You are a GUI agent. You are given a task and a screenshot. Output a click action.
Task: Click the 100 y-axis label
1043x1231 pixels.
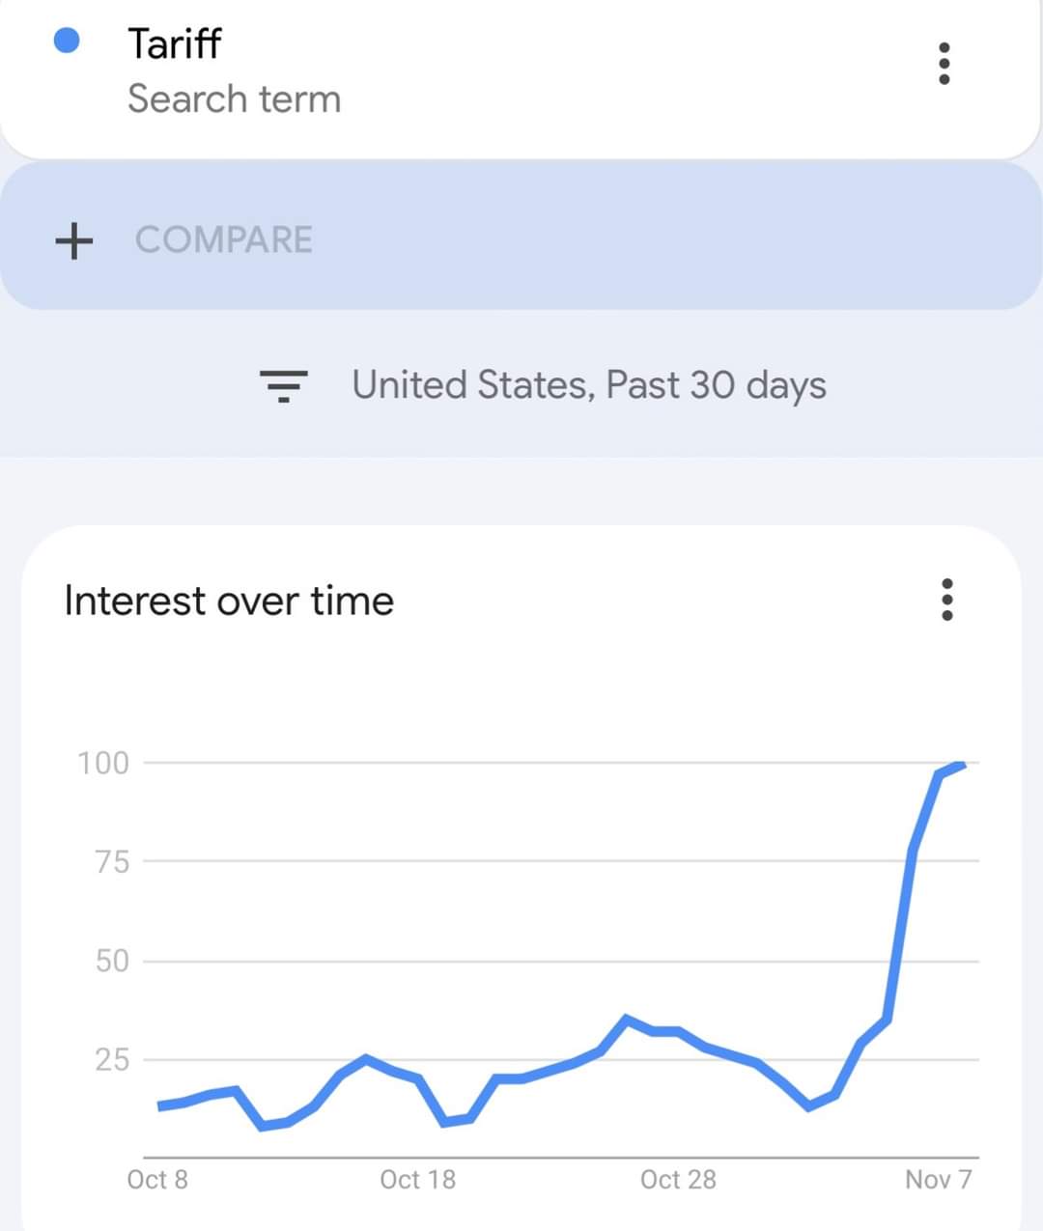pos(103,763)
